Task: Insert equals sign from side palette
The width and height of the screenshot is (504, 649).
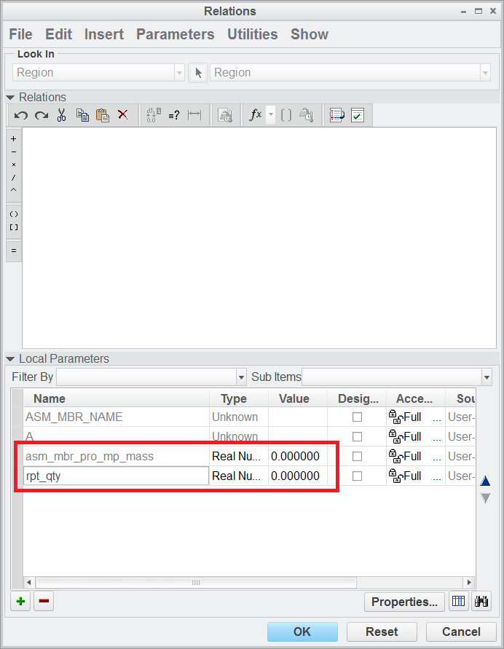Action: click(14, 251)
